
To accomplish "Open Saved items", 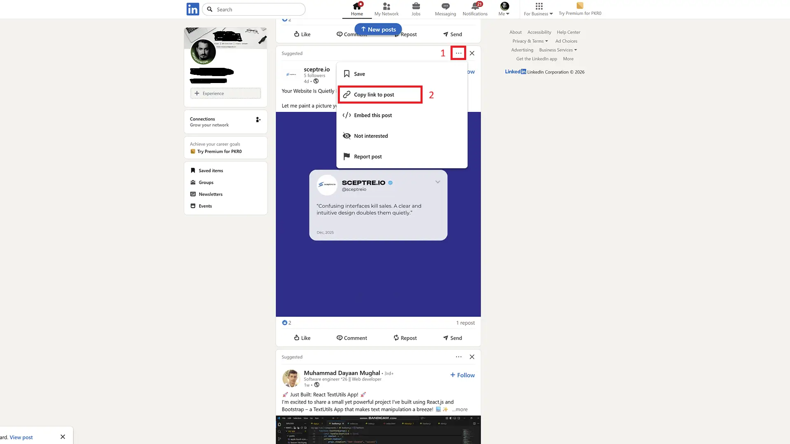I will (x=207, y=171).
